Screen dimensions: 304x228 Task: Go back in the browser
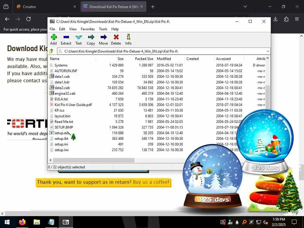pos(7,19)
